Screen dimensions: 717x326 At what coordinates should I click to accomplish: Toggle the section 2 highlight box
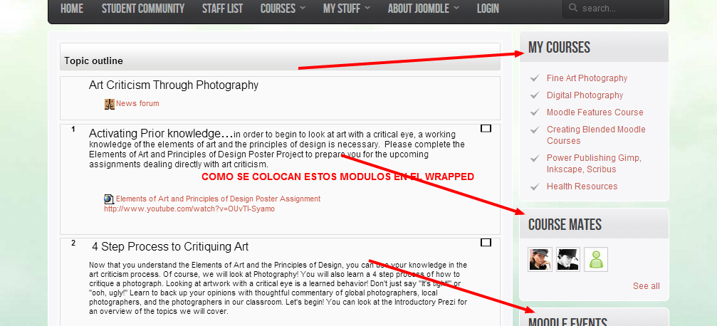click(x=486, y=242)
